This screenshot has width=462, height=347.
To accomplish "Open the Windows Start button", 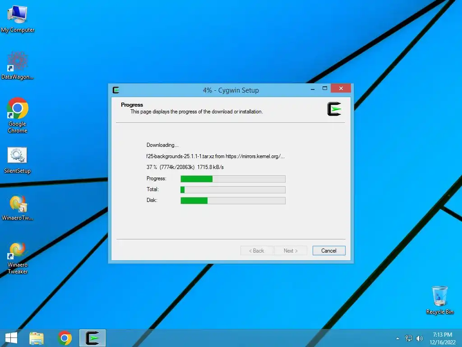I will (x=11, y=338).
